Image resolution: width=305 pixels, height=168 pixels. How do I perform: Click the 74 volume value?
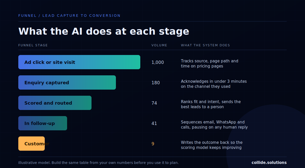coord(154,103)
